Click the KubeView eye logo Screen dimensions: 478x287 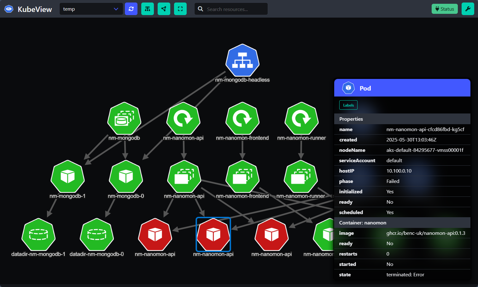9,9
